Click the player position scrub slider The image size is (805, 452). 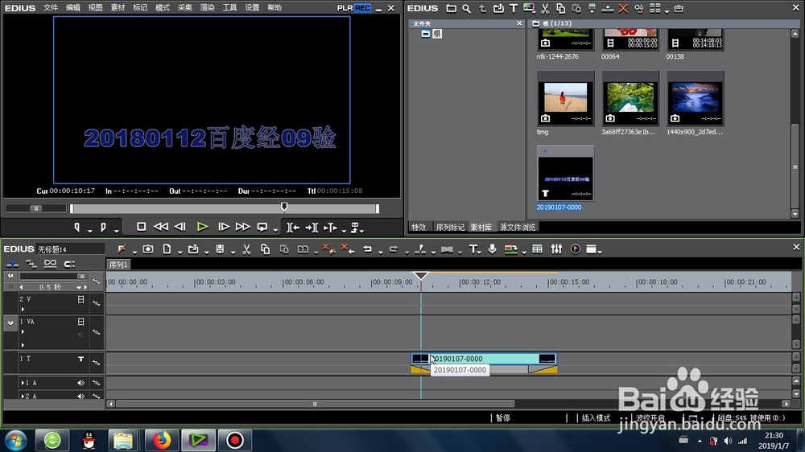(284, 207)
